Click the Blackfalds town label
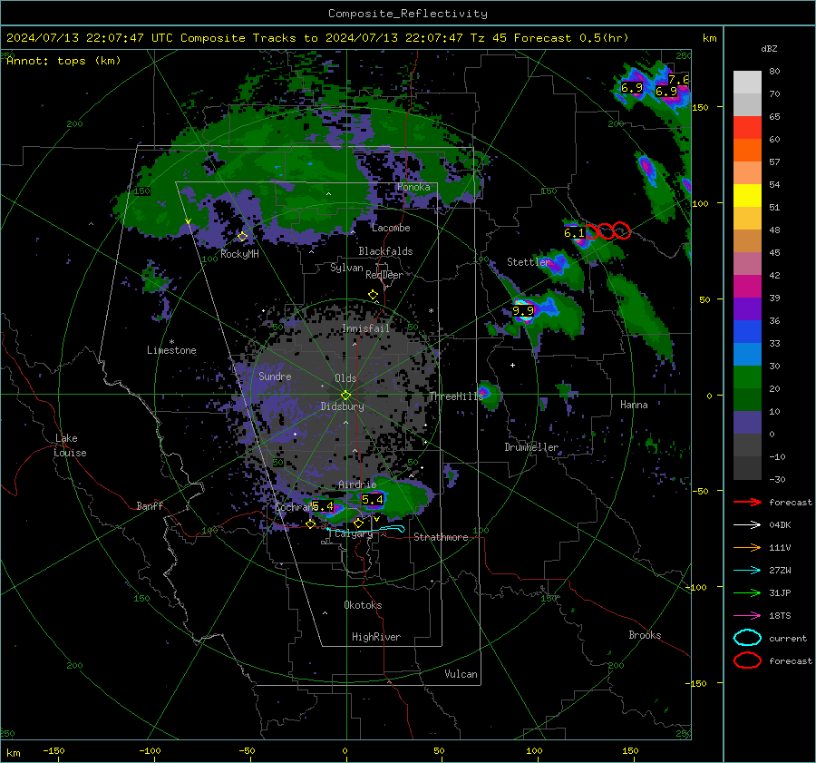Viewport: 816px width, 763px height. (x=385, y=251)
